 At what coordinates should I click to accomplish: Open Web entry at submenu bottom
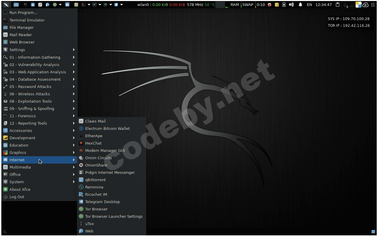(112, 231)
